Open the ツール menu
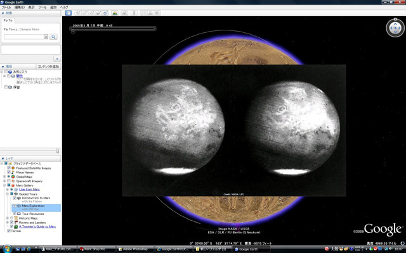Viewport: 406px width, 253px height. point(43,7)
